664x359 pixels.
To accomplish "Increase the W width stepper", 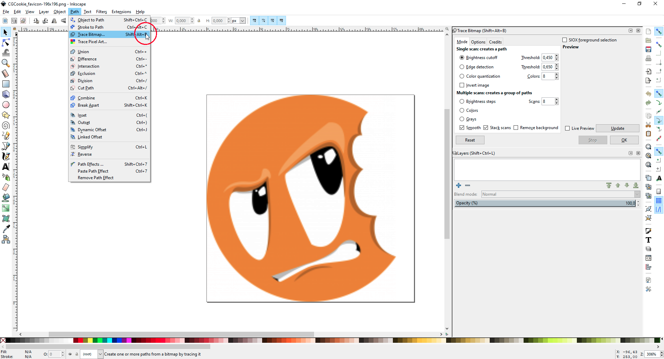I will 192,19.
